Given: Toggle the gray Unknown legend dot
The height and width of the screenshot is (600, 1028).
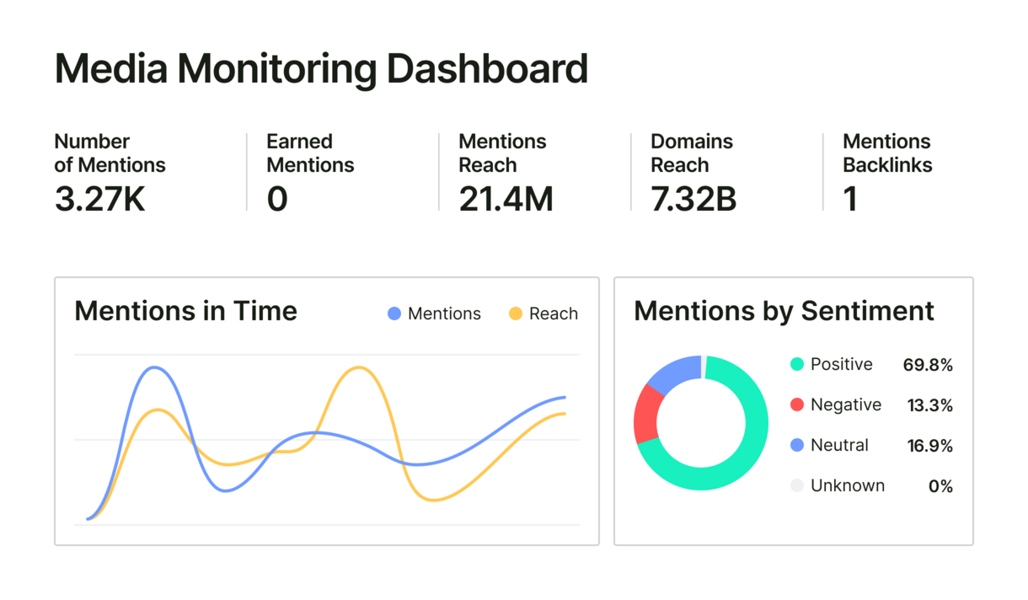Looking at the screenshot, I should [x=797, y=485].
